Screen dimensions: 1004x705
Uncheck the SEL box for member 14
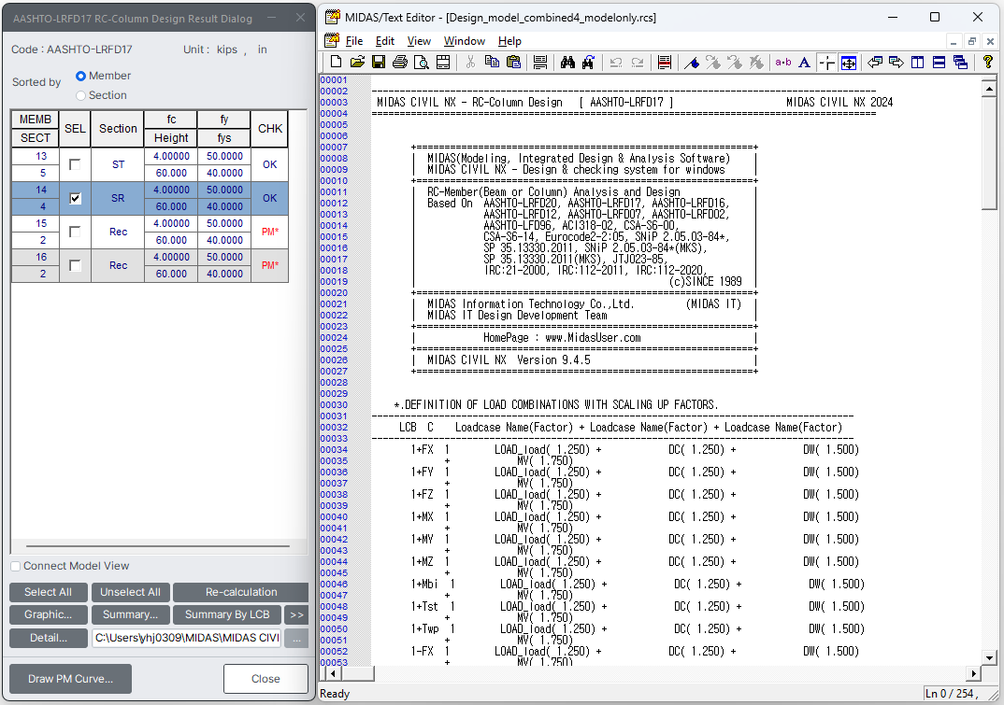click(x=75, y=198)
